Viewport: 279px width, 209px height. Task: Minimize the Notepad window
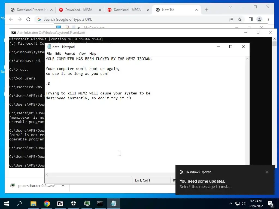coord(219,47)
